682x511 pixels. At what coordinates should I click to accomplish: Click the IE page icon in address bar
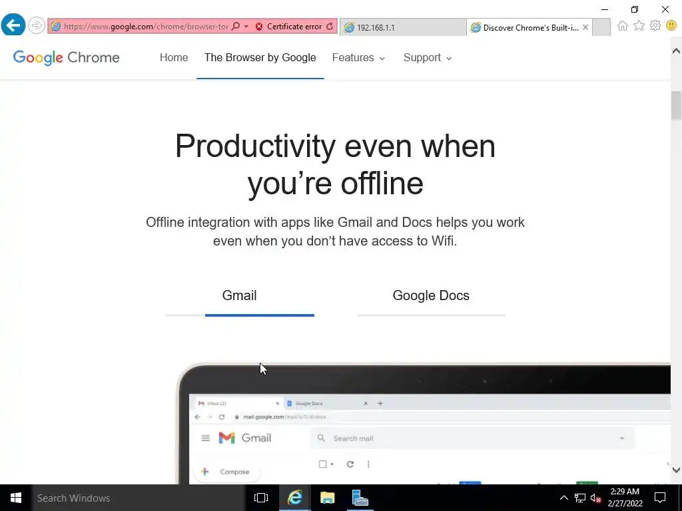tap(56, 27)
